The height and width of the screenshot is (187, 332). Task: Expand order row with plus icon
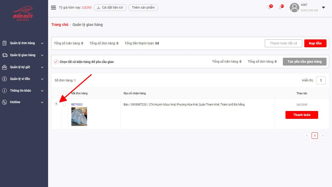(x=56, y=104)
